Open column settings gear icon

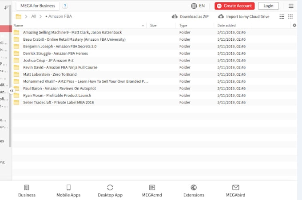[294, 25]
